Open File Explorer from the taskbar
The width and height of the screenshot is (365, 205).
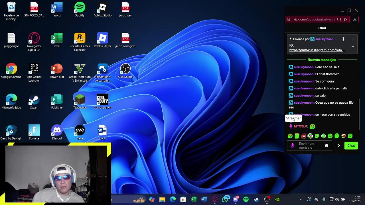click(x=162, y=199)
